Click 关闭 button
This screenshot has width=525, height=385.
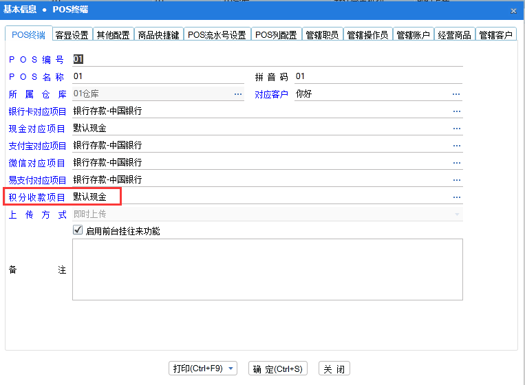tap(334, 369)
